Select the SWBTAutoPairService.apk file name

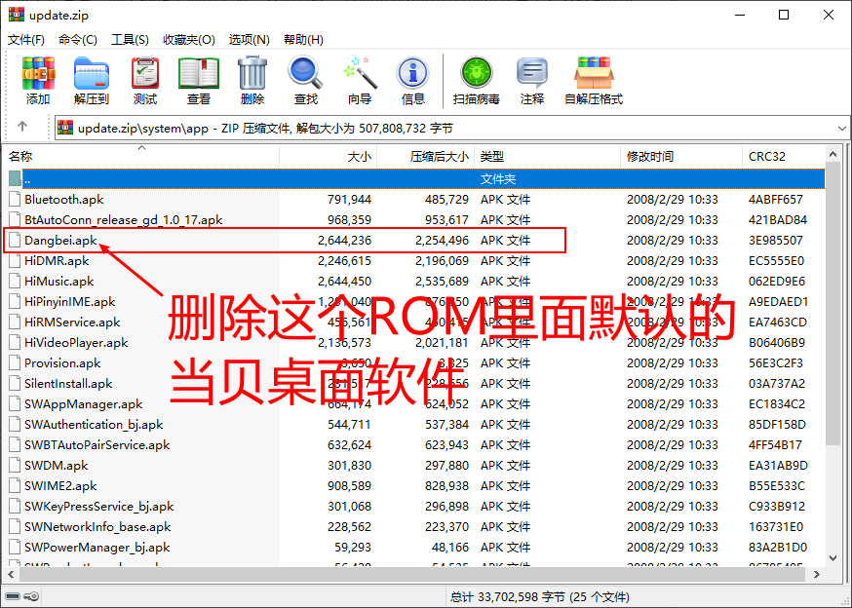click(97, 445)
